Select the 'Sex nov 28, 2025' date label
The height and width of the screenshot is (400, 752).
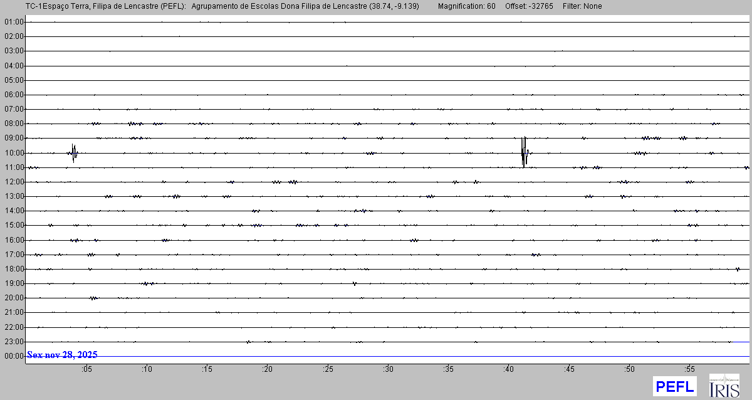62,355
